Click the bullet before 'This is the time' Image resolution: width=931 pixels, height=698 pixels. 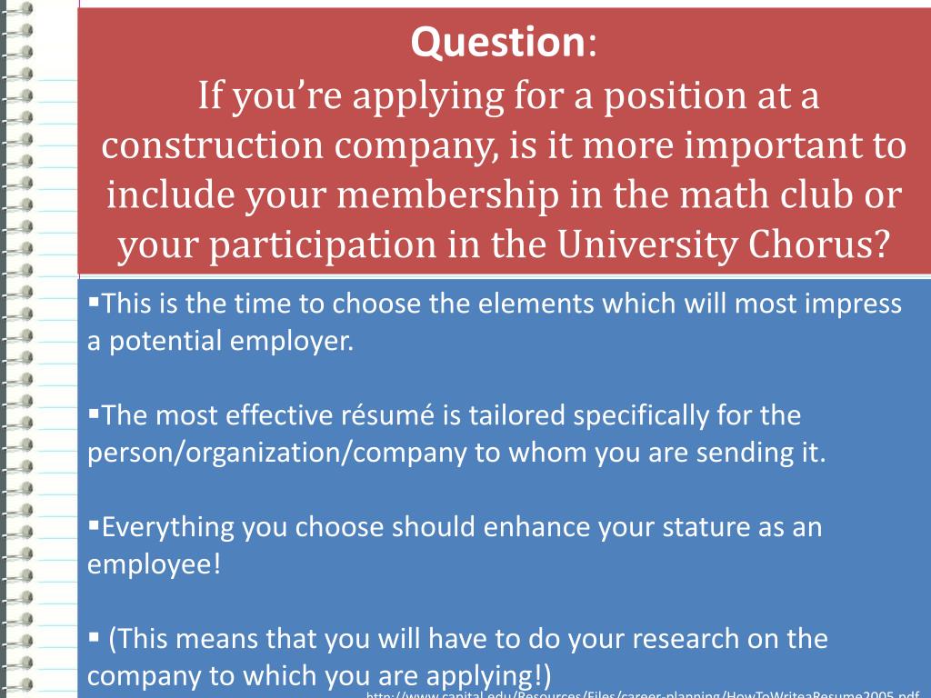pos(94,301)
